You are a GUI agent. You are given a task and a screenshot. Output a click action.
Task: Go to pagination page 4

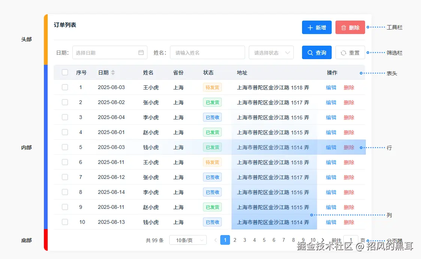(x=254, y=240)
